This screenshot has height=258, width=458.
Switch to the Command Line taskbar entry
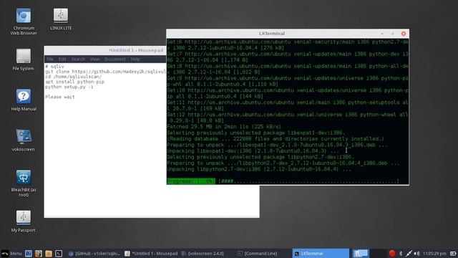[x=257, y=253]
